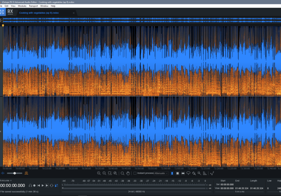The image size is (281, 196).
Task: Click the 'File saved successfully' status text
Action: click(20, 192)
